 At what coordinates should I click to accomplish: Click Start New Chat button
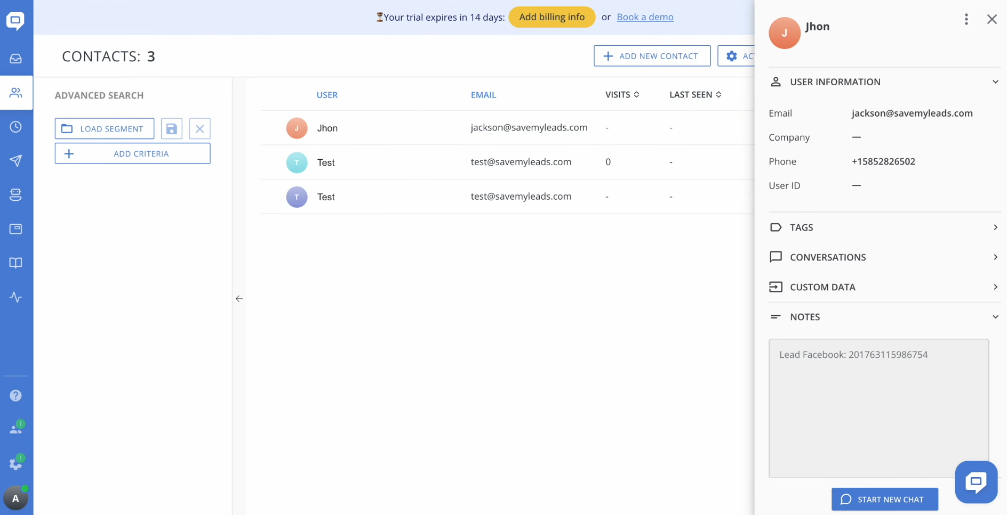coord(884,499)
